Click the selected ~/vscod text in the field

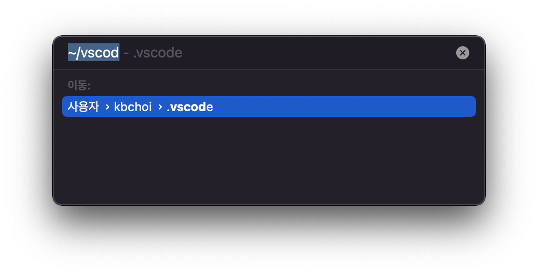93,52
